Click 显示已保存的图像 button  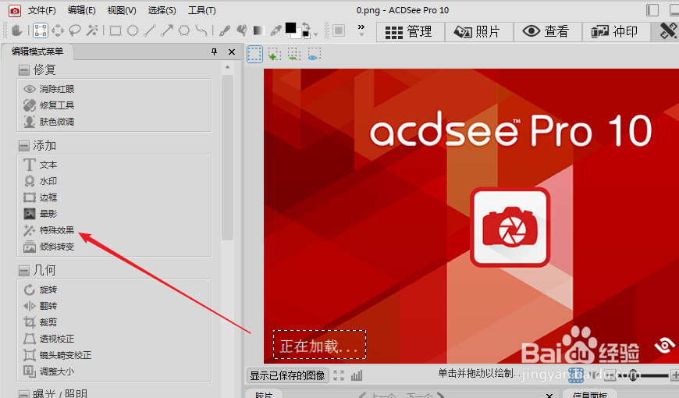point(287,375)
